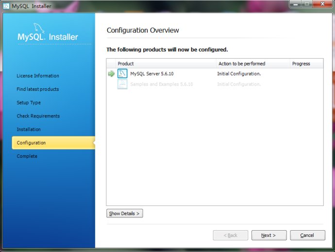The height and width of the screenshot is (252, 335).
Task: Expand details with Show Details button
Action: pyautogui.click(x=125, y=213)
